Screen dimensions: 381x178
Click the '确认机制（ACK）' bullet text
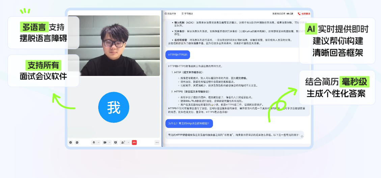(184, 22)
